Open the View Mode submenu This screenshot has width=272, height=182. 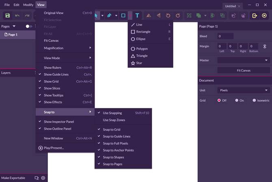tap(65, 58)
